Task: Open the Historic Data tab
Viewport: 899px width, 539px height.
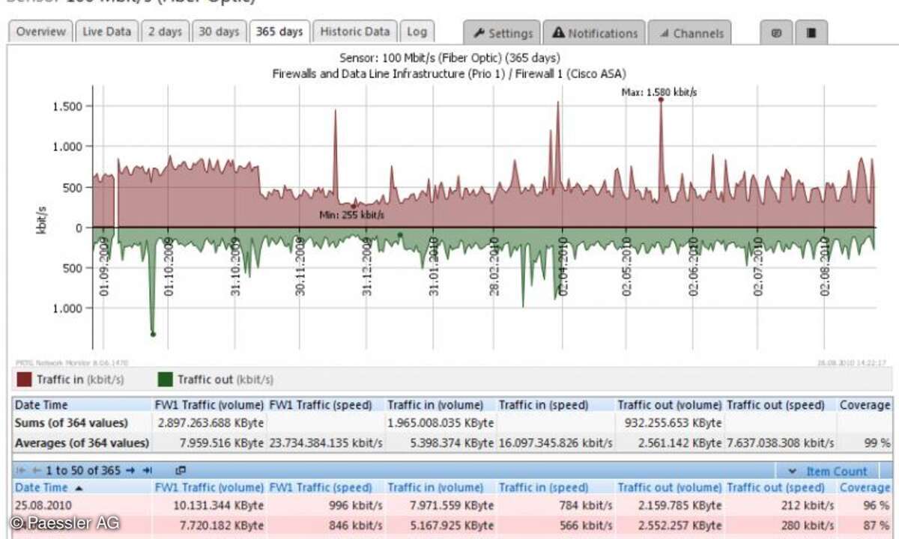Action: [355, 32]
